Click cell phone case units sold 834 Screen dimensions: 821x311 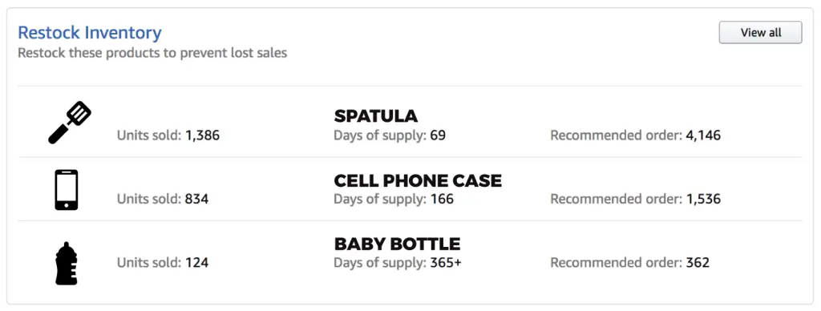[196, 199]
